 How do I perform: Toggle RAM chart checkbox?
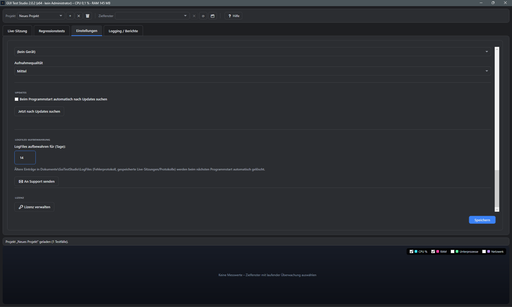pos(433,252)
